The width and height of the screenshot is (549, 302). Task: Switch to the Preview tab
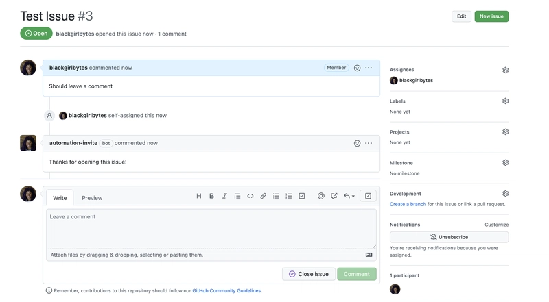pyautogui.click(x=92, y=198)
